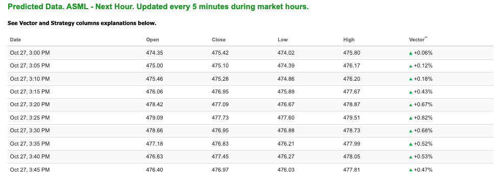Click the High column header
Viewport: 500px width, 187px height.
(349, 40)
